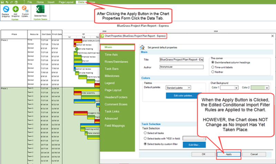This screenshot has width=276, height=164.
Task: Choose Select all tasks radio button
Action: [x=145, y=133]
